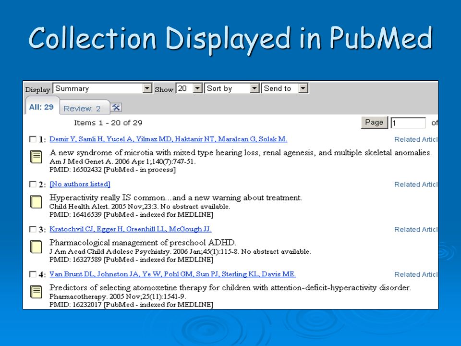Open the Sort by dropdown

[x=232, y=88]
